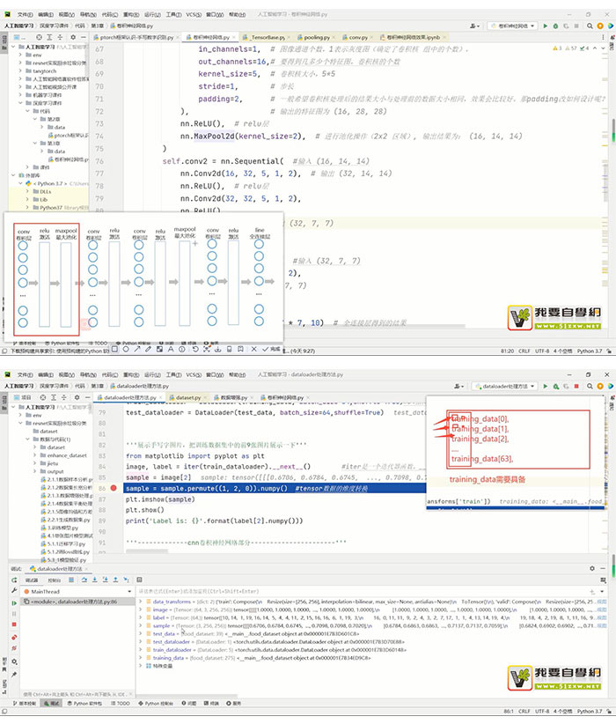616x724 pixels.
Task: Click Expand All icon in lower project panel
Action: point(54,397)
